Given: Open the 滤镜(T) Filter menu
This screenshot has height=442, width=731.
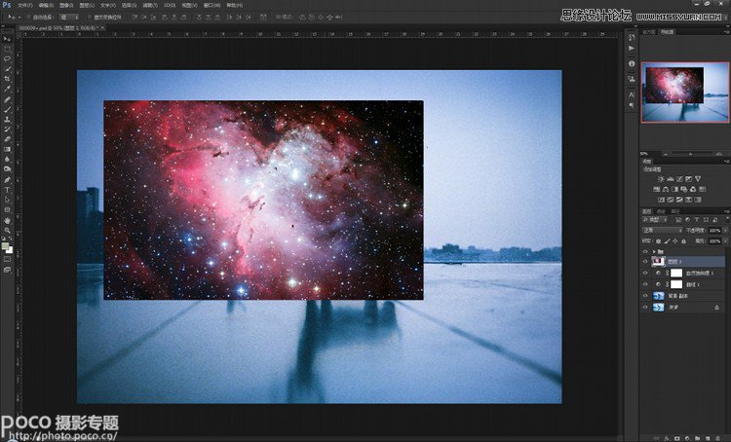Looking at the screenshot, I should 150,6.
